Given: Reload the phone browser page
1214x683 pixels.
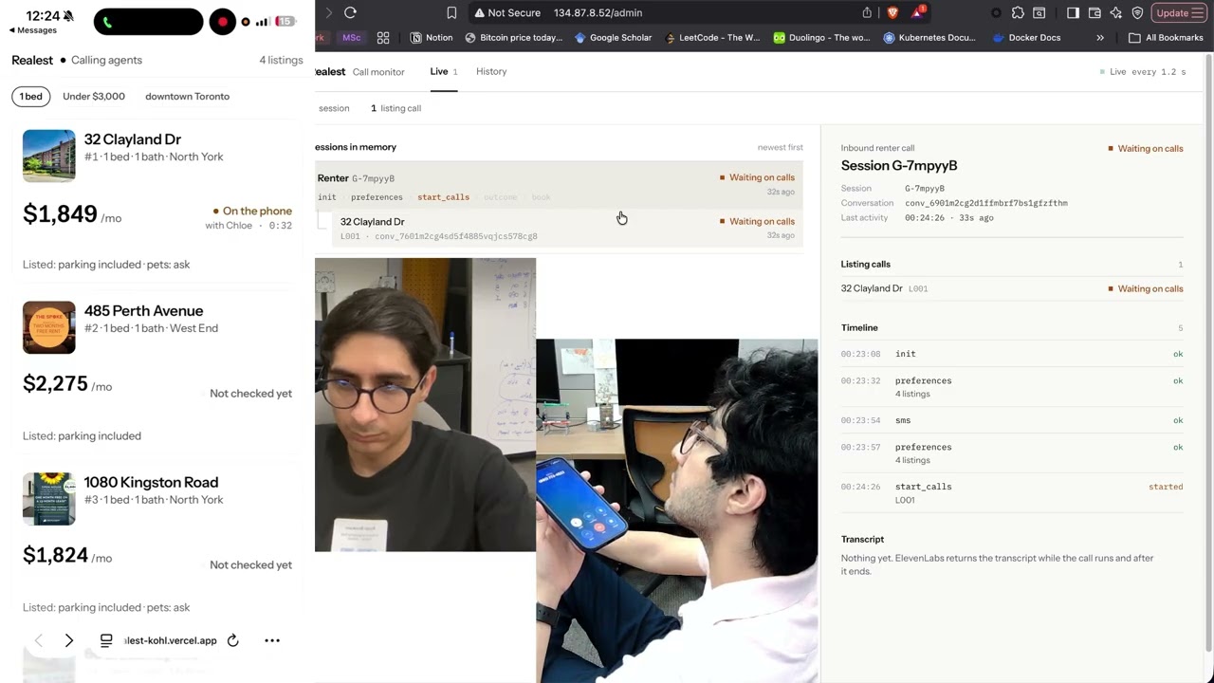Looking at the screenshot, I should click(x=232, y=640).
